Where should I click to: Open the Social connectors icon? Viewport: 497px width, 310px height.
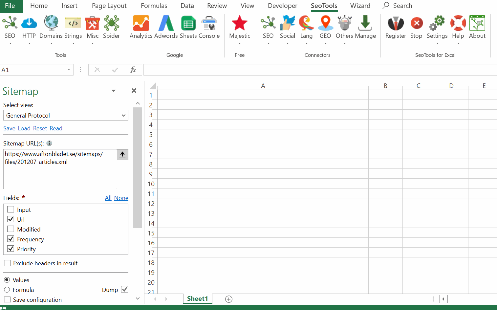(288, 23)
